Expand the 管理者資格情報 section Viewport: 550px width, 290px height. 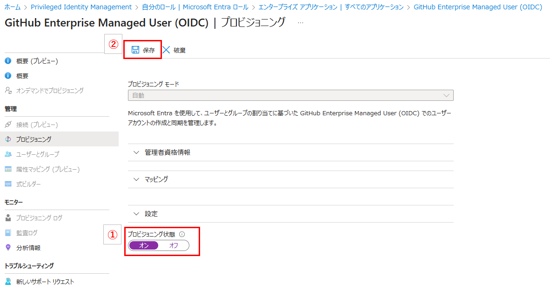[290, 152]
